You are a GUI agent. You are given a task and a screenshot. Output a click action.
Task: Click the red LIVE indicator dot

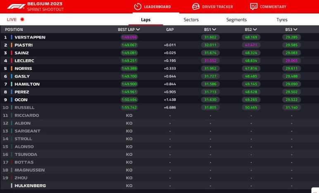click(22, 19)
